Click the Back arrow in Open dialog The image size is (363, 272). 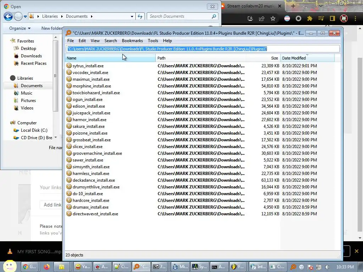[9, 16]
